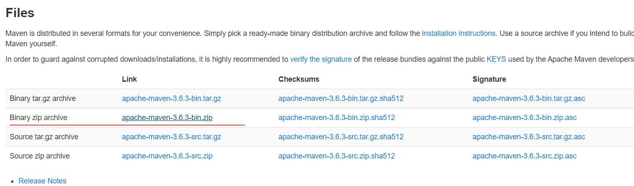Image resolution: width=634 pixels, height=186 pixels.
Task: Open the src.tar.gz.sha512 checksum link
Action: (x=341, y=137)
